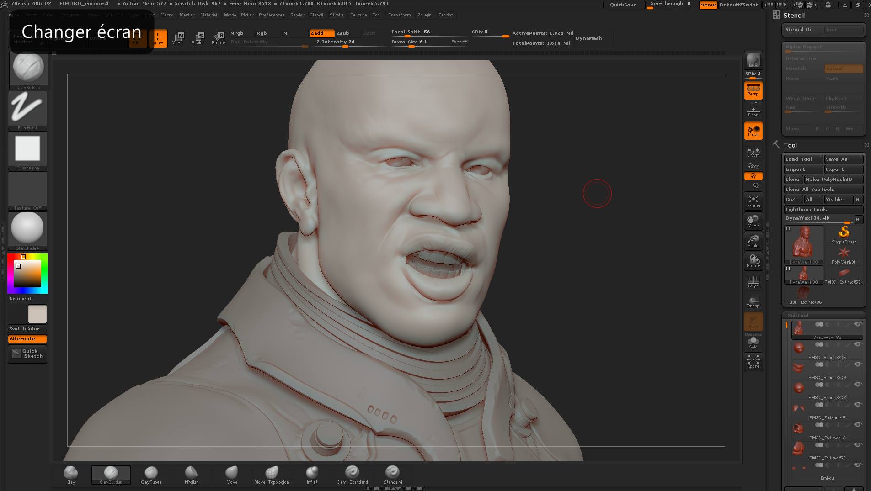
Task: Select the hPolish brush
Action: (192, 475)
